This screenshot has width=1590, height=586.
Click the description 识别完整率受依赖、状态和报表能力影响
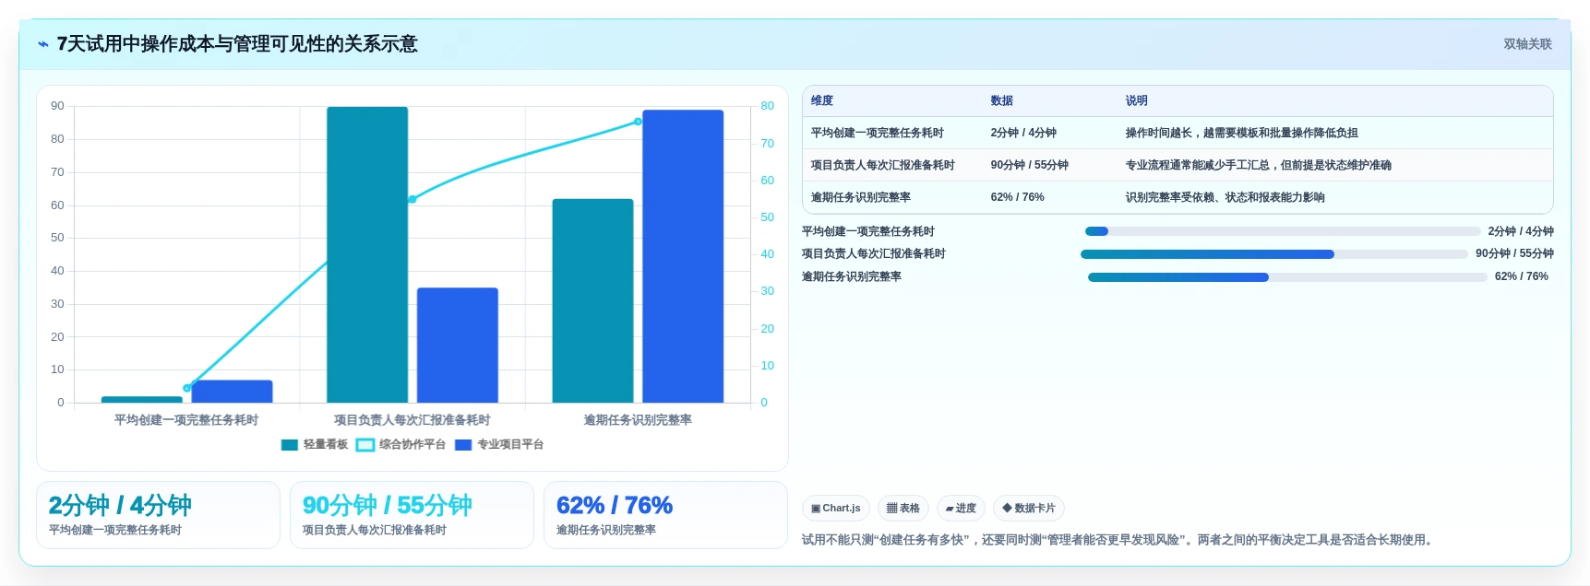coord(1225,198)
